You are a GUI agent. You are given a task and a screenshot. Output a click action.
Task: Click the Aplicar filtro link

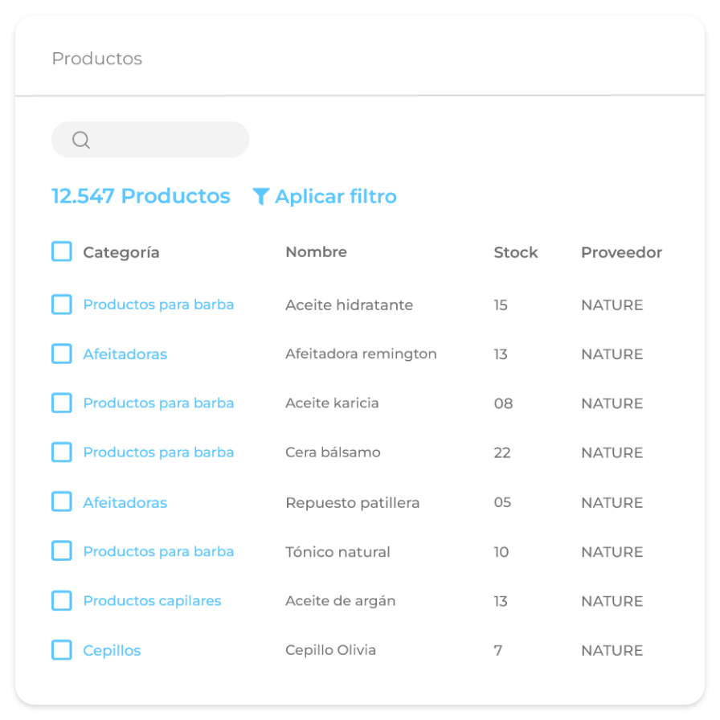tap(335, 197)
